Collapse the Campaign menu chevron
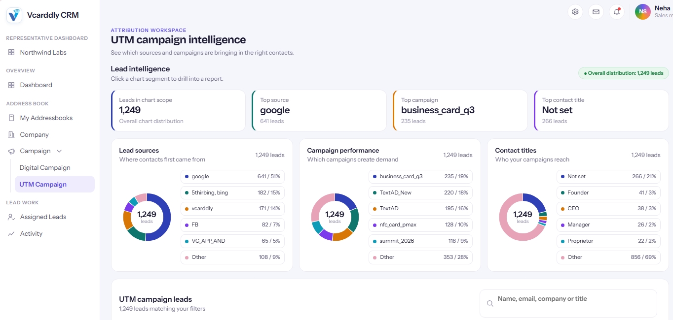The image size is (673, 320). coord(59,151)
